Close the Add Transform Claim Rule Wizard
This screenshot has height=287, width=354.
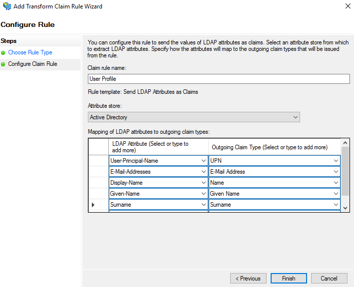(348, 6)
